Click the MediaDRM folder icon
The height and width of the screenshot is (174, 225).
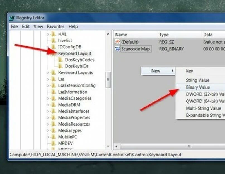coord(54,105)
